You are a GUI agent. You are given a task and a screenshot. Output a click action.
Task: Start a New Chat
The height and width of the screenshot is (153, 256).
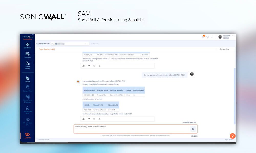click(x=225, y=49)
